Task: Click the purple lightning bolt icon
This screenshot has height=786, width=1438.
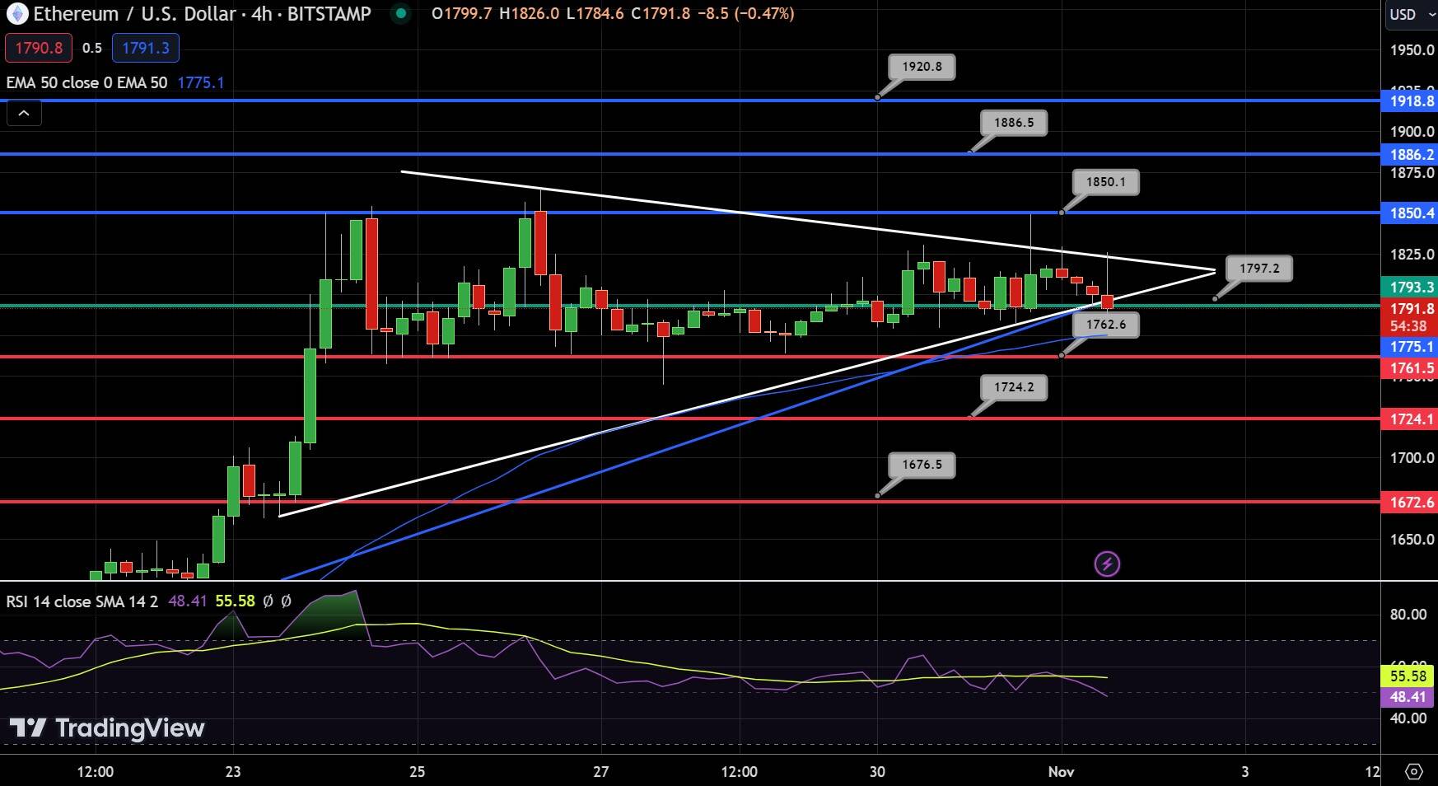Action: [x=1107, y=564]
